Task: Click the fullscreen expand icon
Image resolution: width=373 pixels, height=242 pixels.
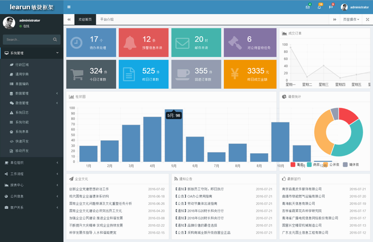Action: (x=367, y=20)
